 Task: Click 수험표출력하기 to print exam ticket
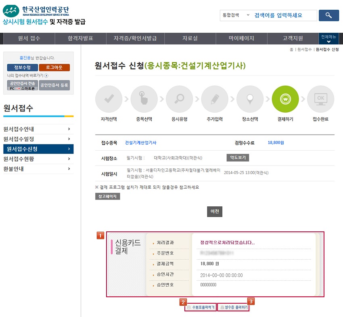tap(201, 308)
